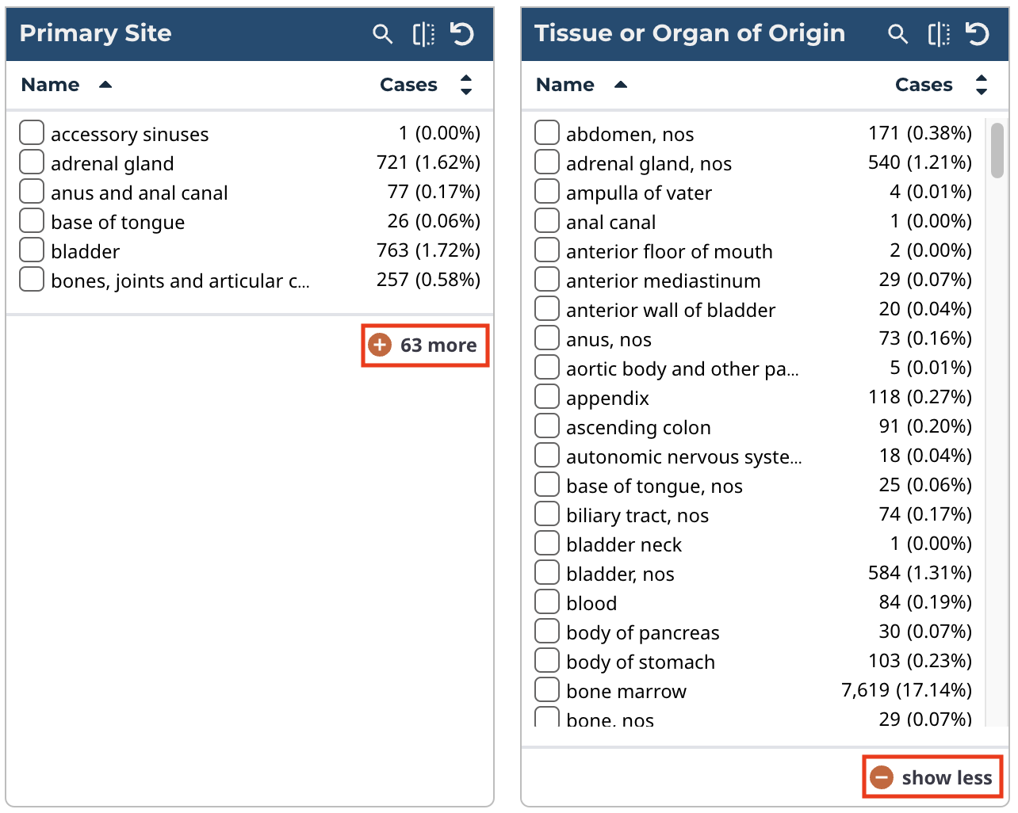Click the Name header in Primary Site
This screenshot has height=813, width=1018.
(50, 85)
